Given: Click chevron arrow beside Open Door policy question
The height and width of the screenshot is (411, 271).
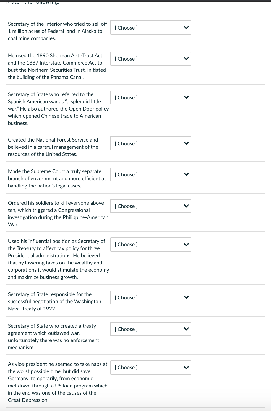Looking at the screenshot, I should tap(186, 97).
